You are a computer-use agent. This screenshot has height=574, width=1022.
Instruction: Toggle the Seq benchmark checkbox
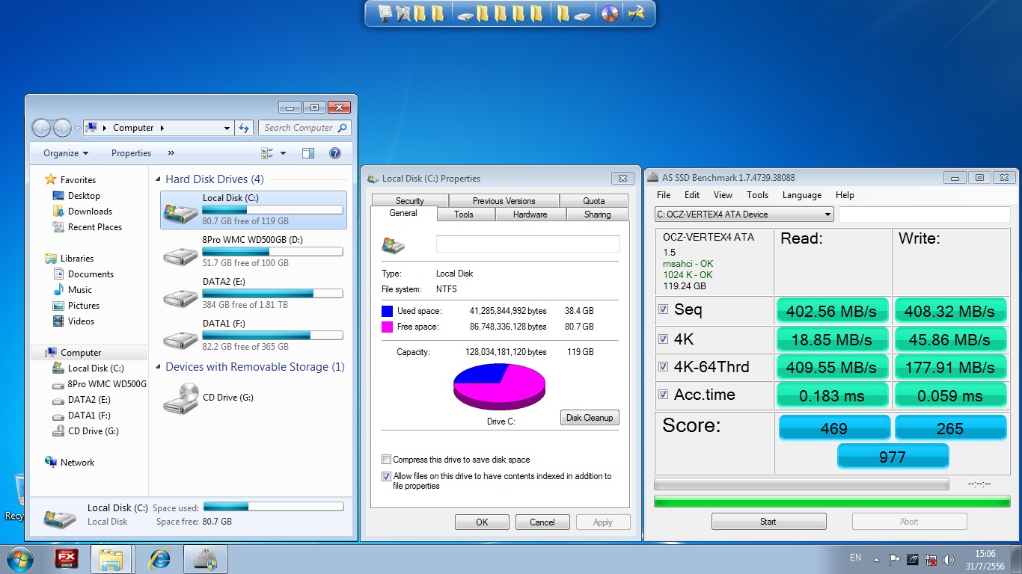[663, 309]
